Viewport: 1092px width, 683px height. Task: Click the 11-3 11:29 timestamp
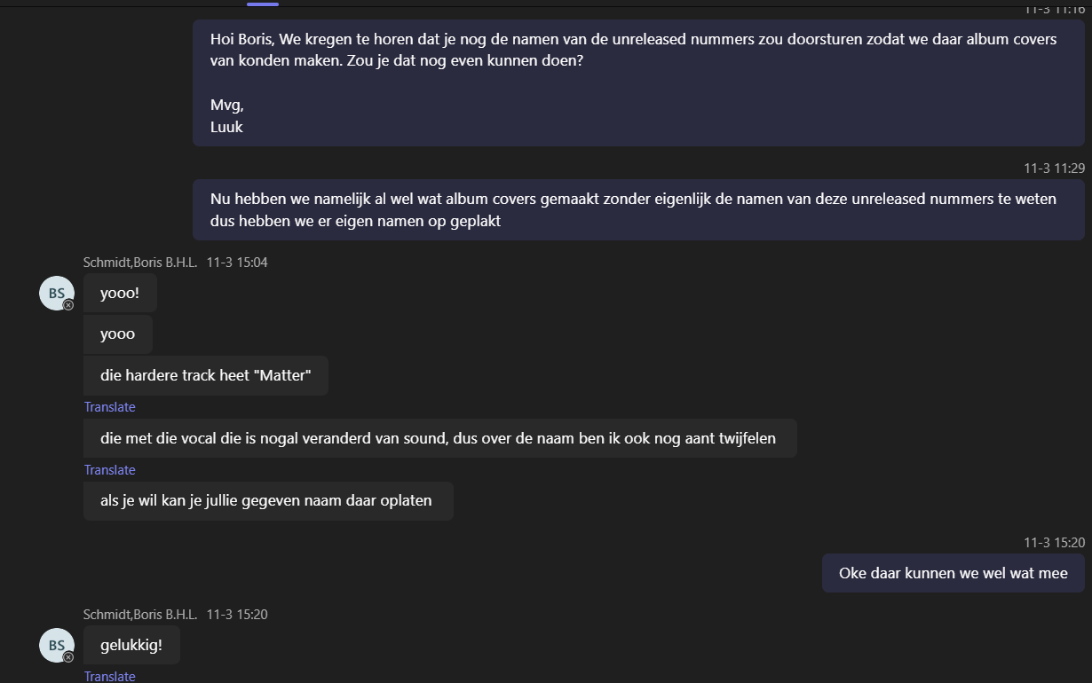[x=1054, y=169]
